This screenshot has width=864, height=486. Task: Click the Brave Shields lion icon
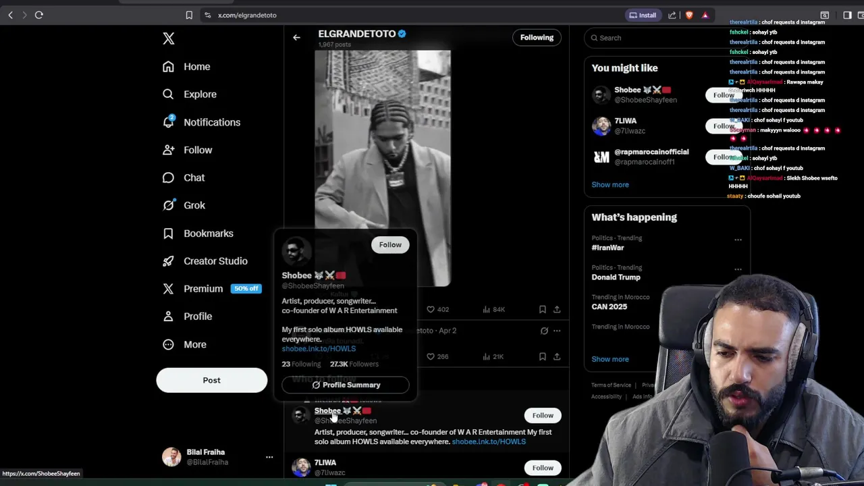click(x=689, y=15)
